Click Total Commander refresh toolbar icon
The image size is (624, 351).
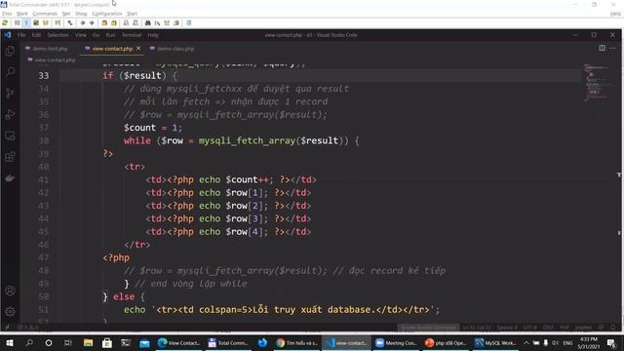pos(5,23)
